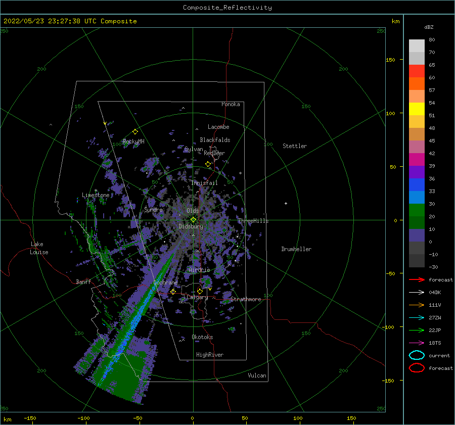Click the Composite_Reflectivity title
Viewport: 455px width, 425px height.
[x=227, y=8]
